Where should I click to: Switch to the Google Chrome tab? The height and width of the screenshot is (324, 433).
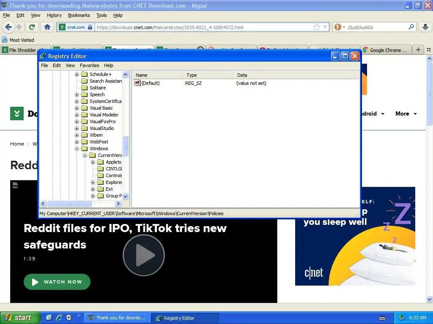[x=386, y=50]
